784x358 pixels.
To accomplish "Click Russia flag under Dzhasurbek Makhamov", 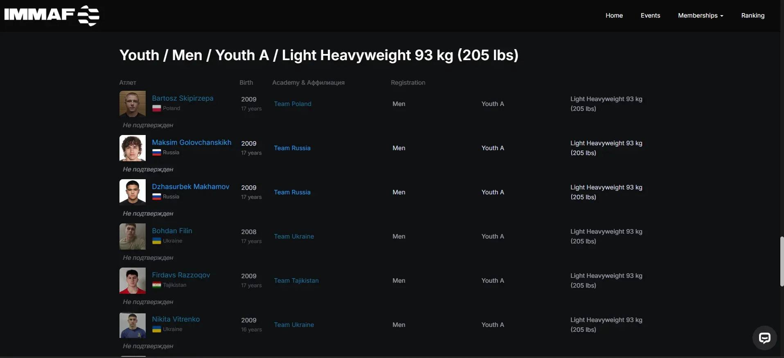I will point(157,197).
